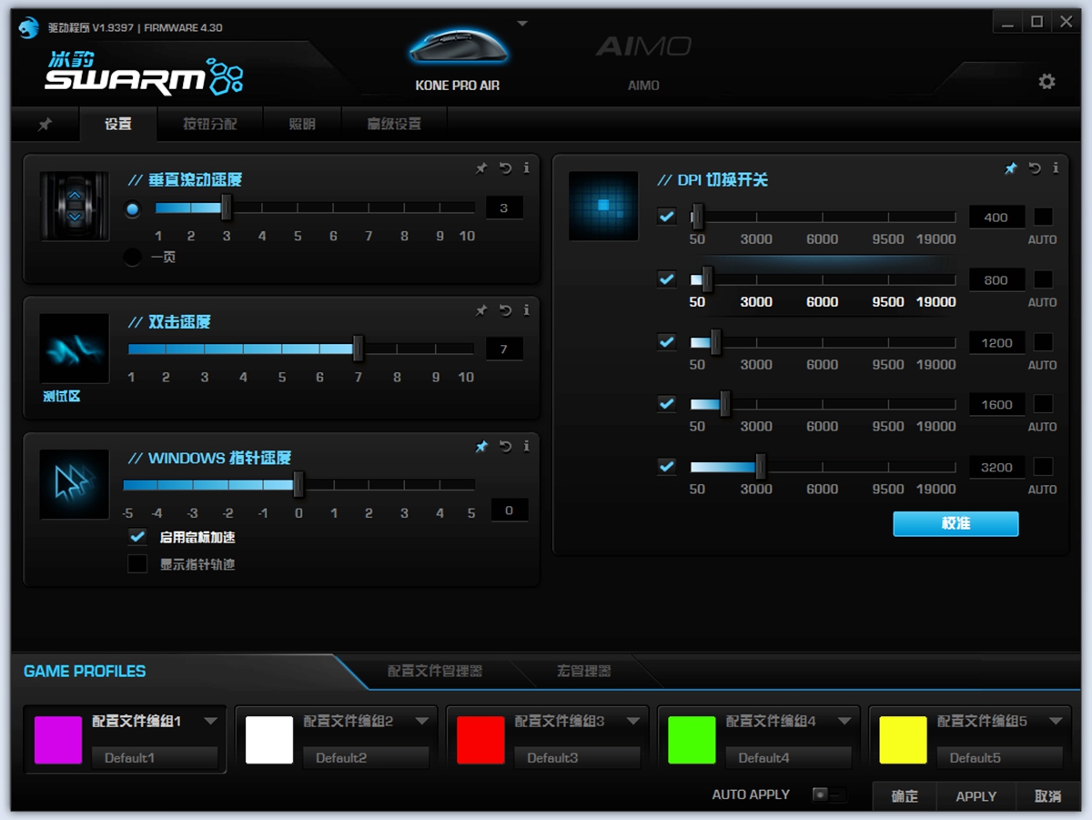Select the Default1 profile
1092x820 pixels.
pyautogui.click(x=155, y=757)
